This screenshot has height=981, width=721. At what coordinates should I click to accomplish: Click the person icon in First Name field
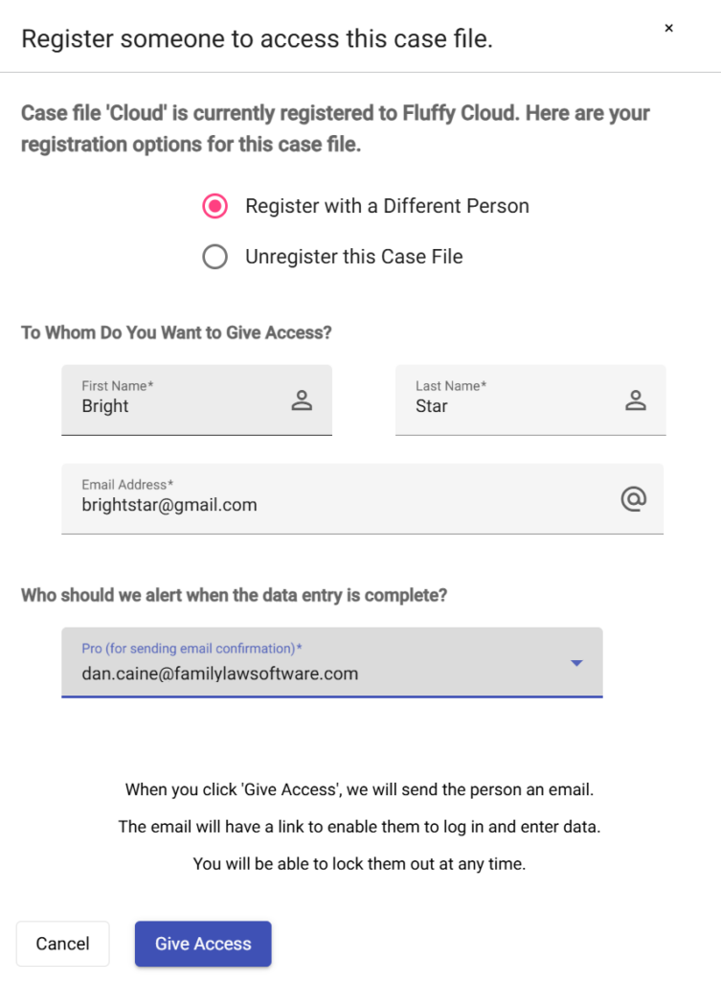click(x=302, y=400)
